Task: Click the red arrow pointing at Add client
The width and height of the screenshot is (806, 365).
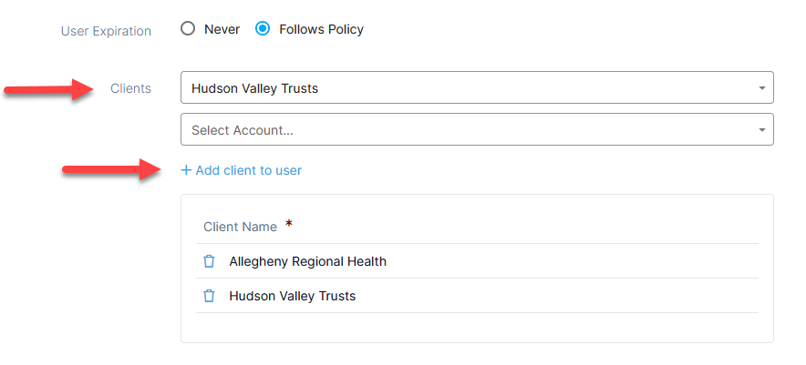Action: click(x=111, y=169)
